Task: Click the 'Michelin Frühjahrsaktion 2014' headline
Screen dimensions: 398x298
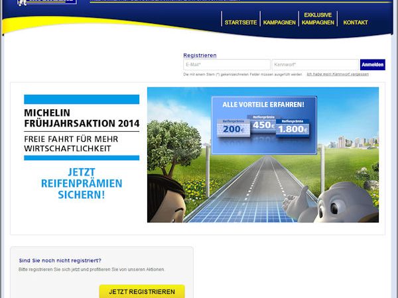Action: pos(82,118)
